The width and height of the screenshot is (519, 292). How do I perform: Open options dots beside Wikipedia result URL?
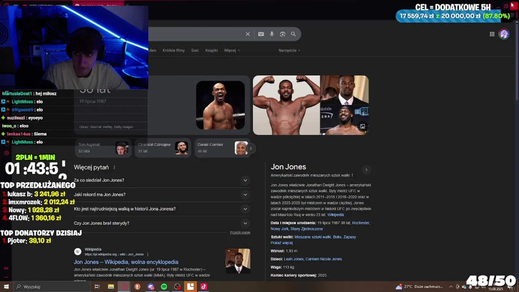click(148, 254)
